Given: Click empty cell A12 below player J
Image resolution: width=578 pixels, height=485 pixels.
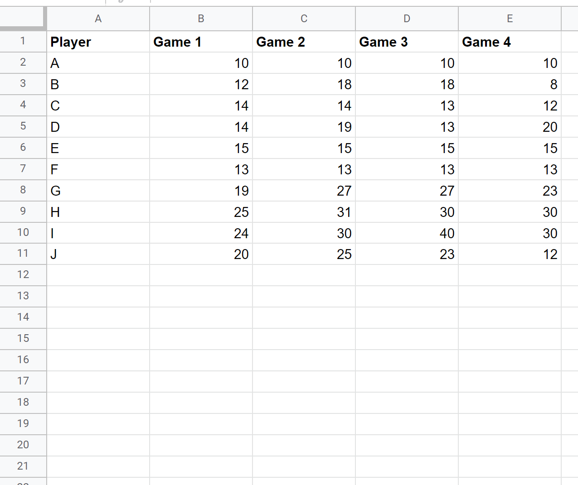Looking at the screenshot, I should (98, 275).
